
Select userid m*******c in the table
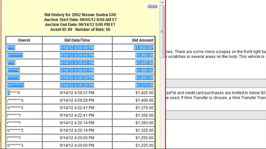pos(16,85)
